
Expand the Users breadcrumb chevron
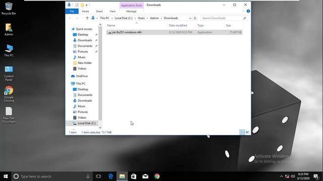coord(147,18)
